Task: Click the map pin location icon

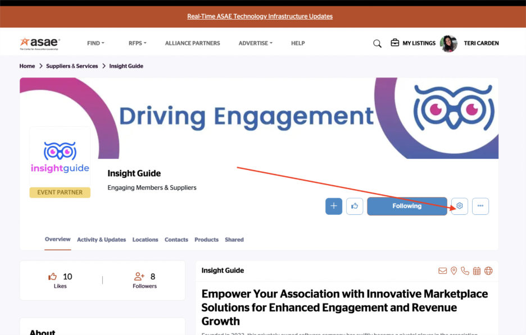Action: coord(454,271)
